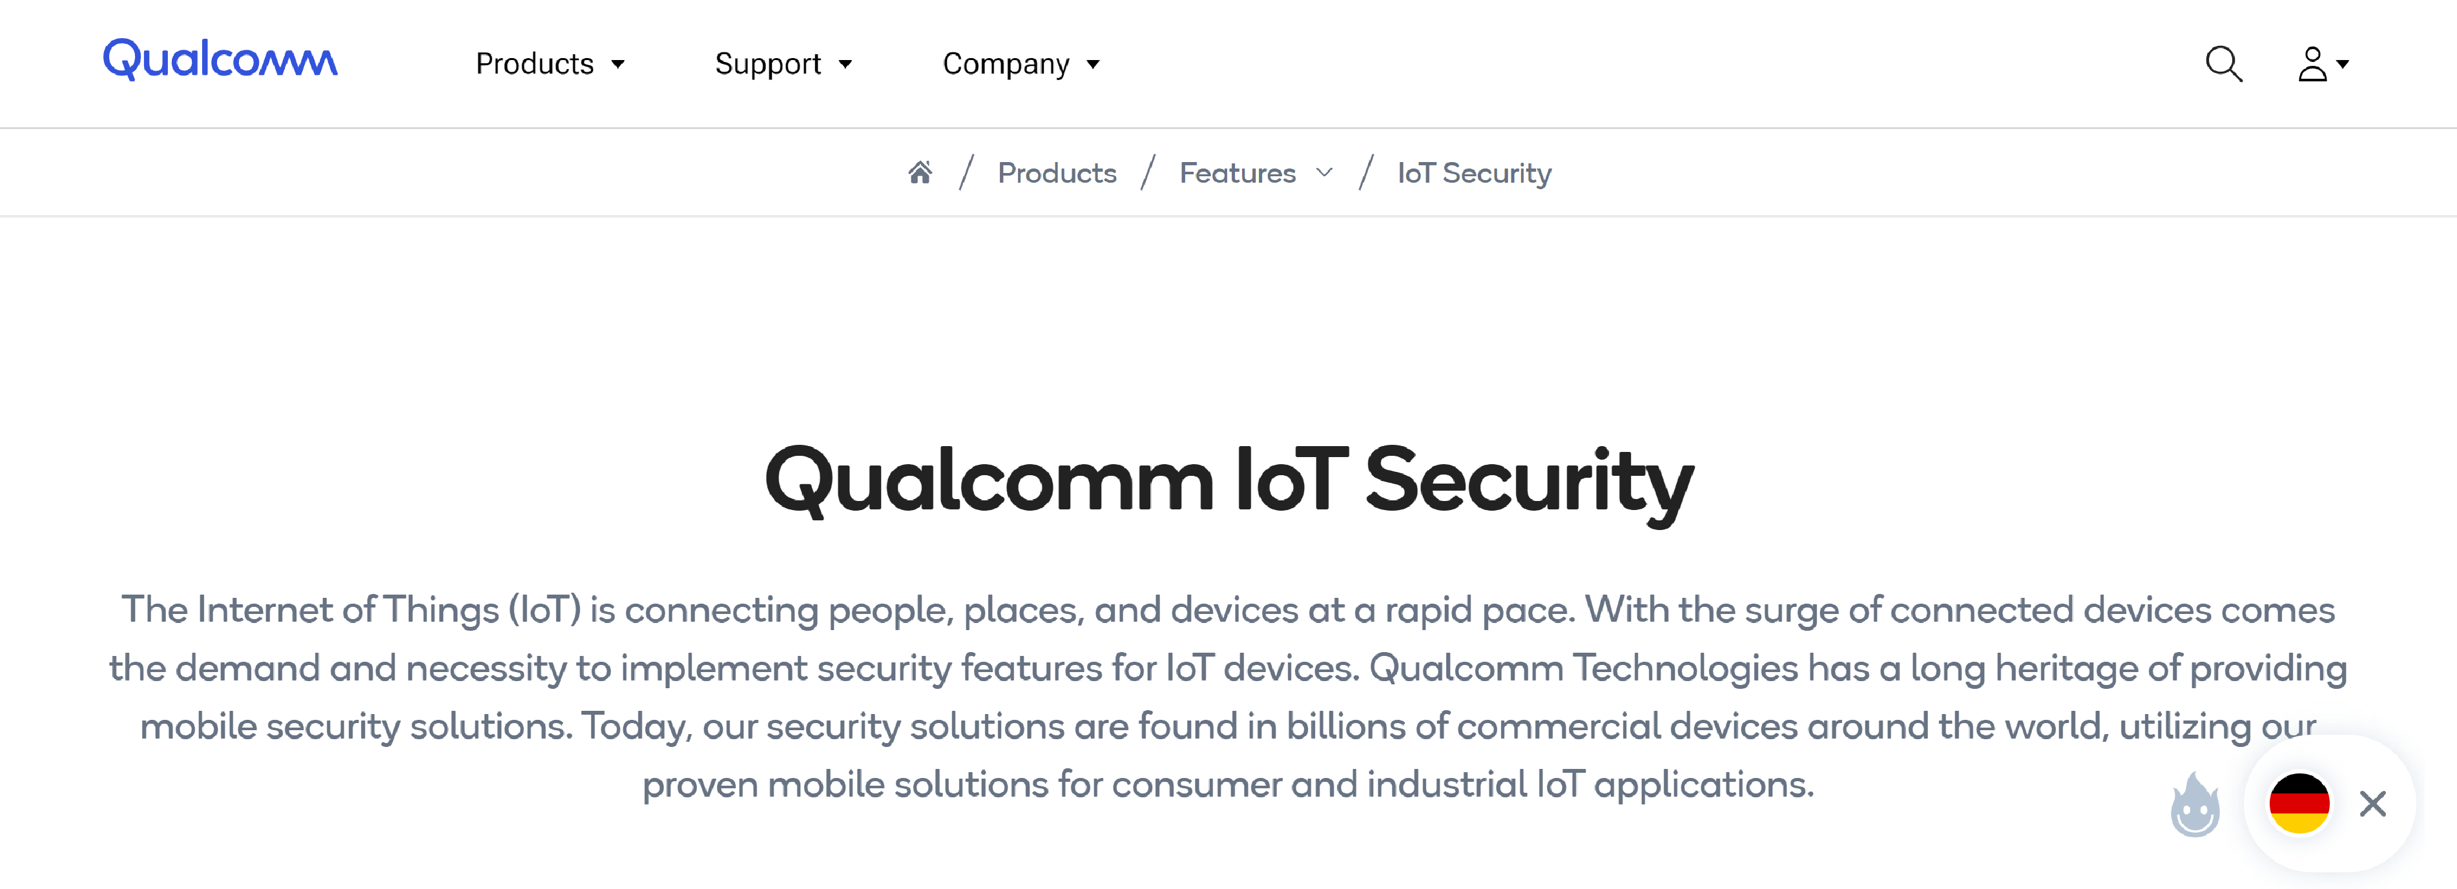Expand the account dropdown arrow
Screen dimensions: 2457x889
pos(2343,65)
